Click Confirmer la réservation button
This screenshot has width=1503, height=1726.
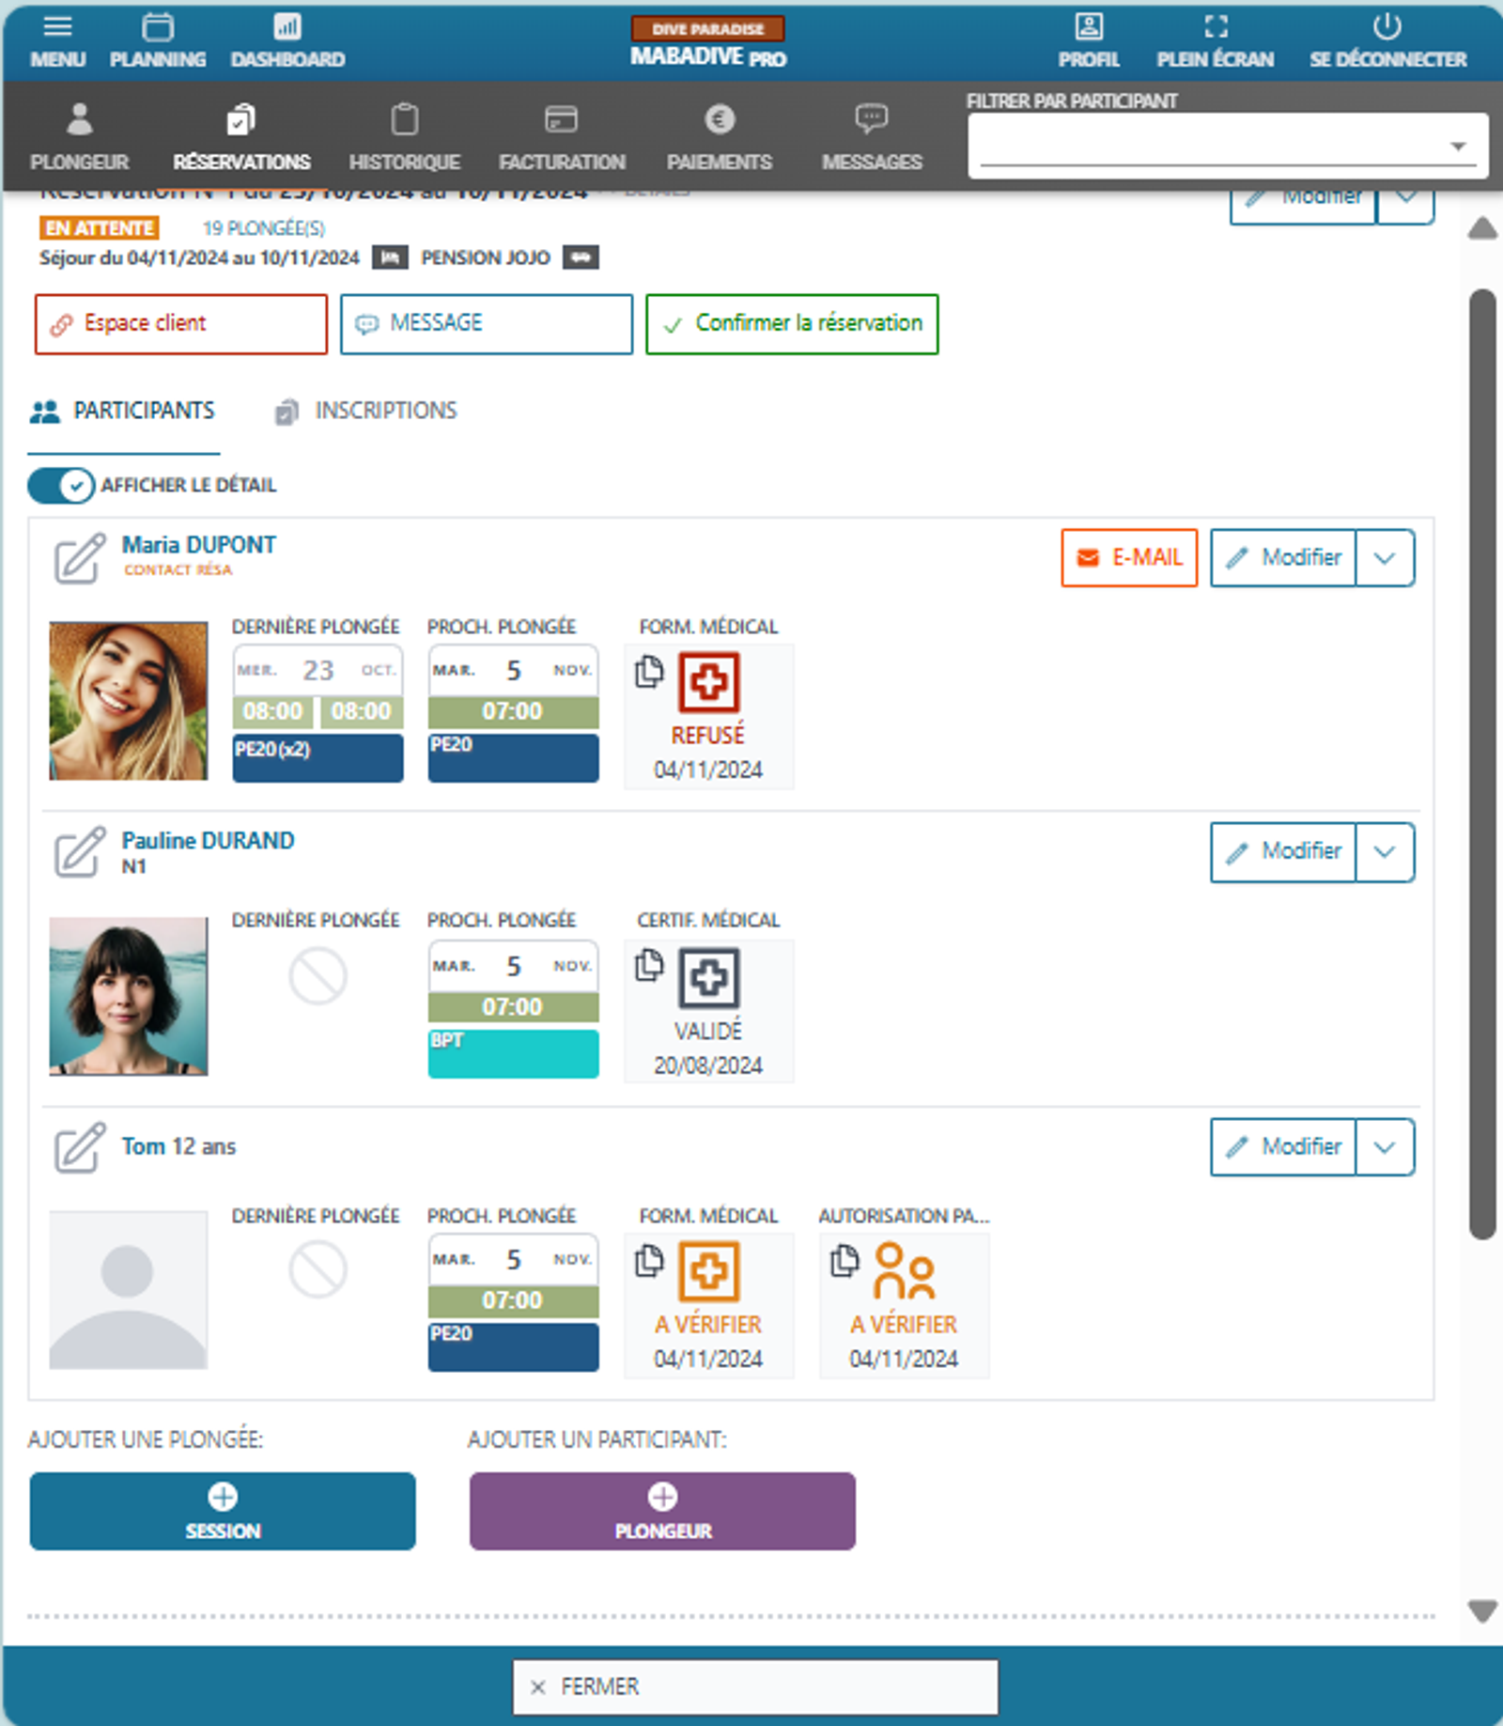pos(792,324)
